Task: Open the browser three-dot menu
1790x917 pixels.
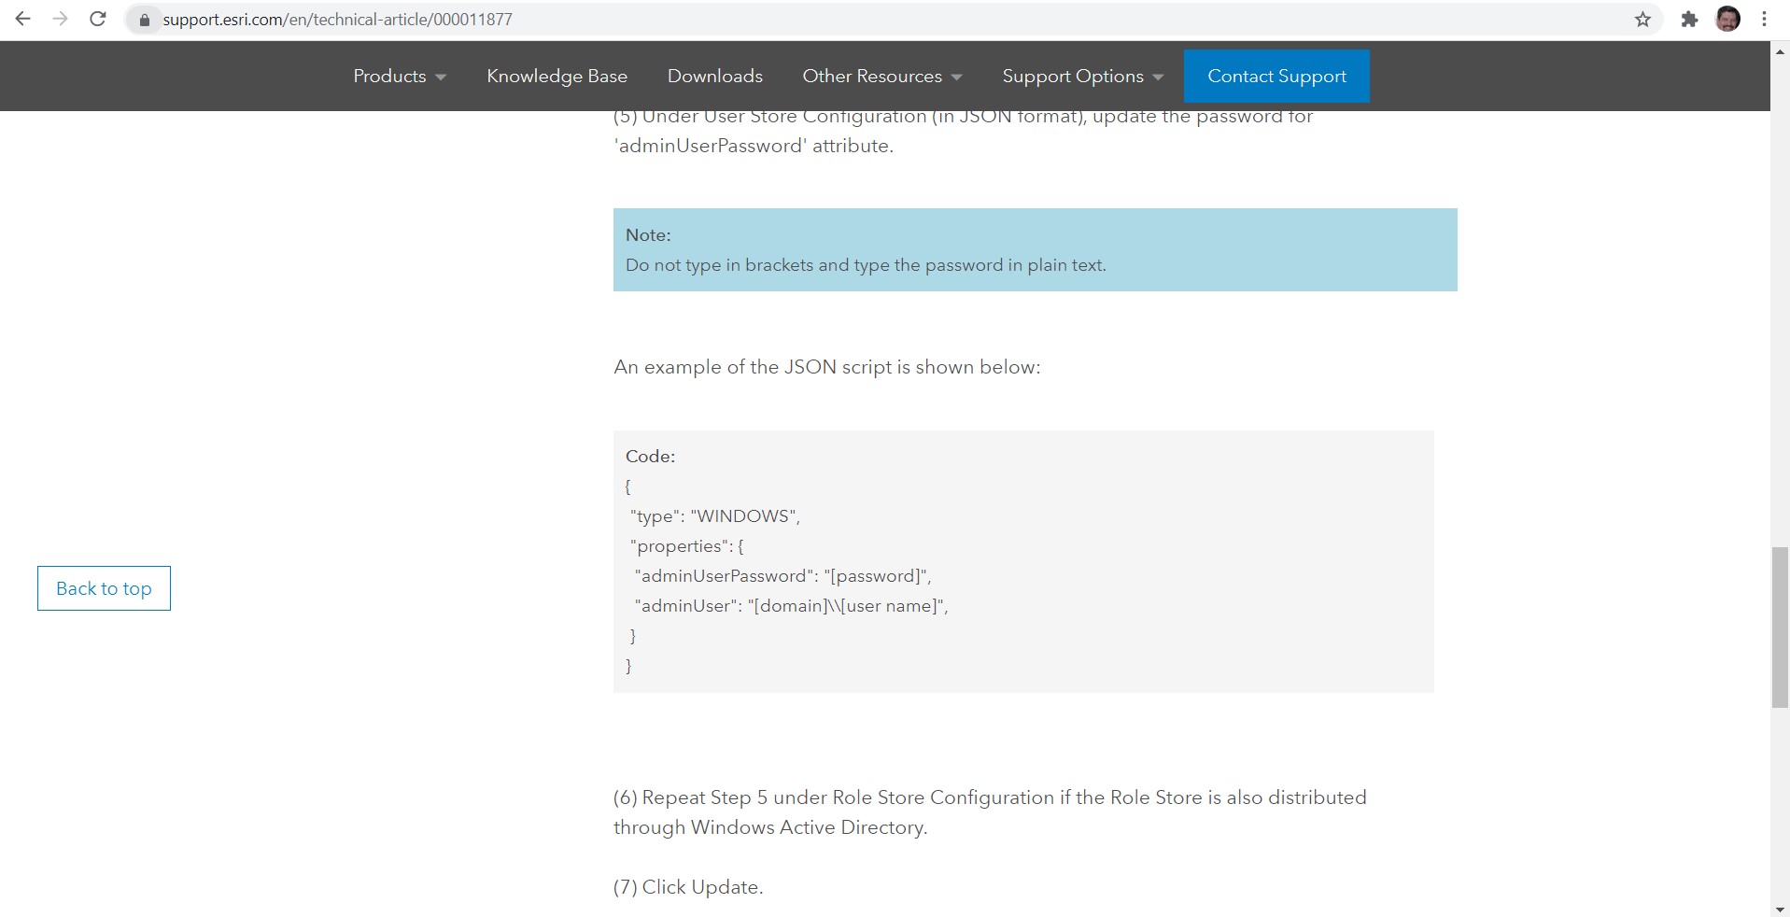Action: pos(1764,19)
